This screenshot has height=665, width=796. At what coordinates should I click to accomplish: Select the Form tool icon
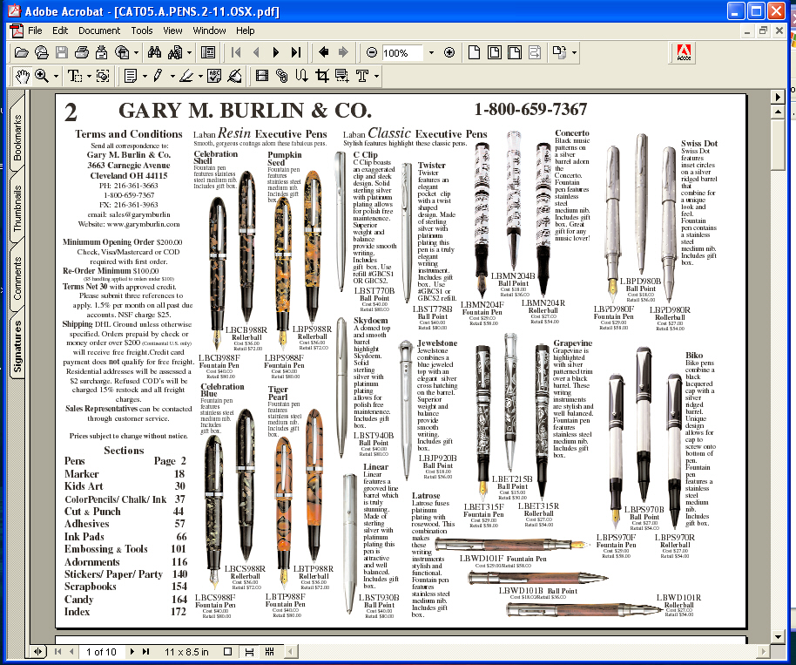pyautogui.click(x=342, y=76)
